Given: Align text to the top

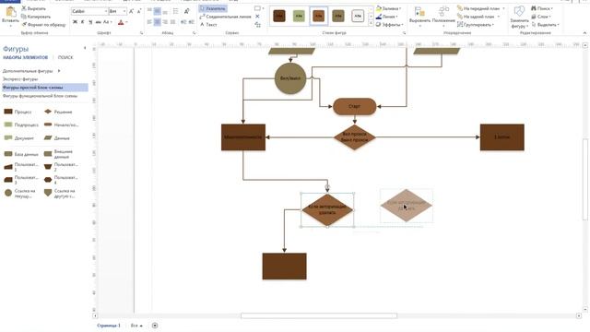Looking at the screenshot, I should point(149,11).
